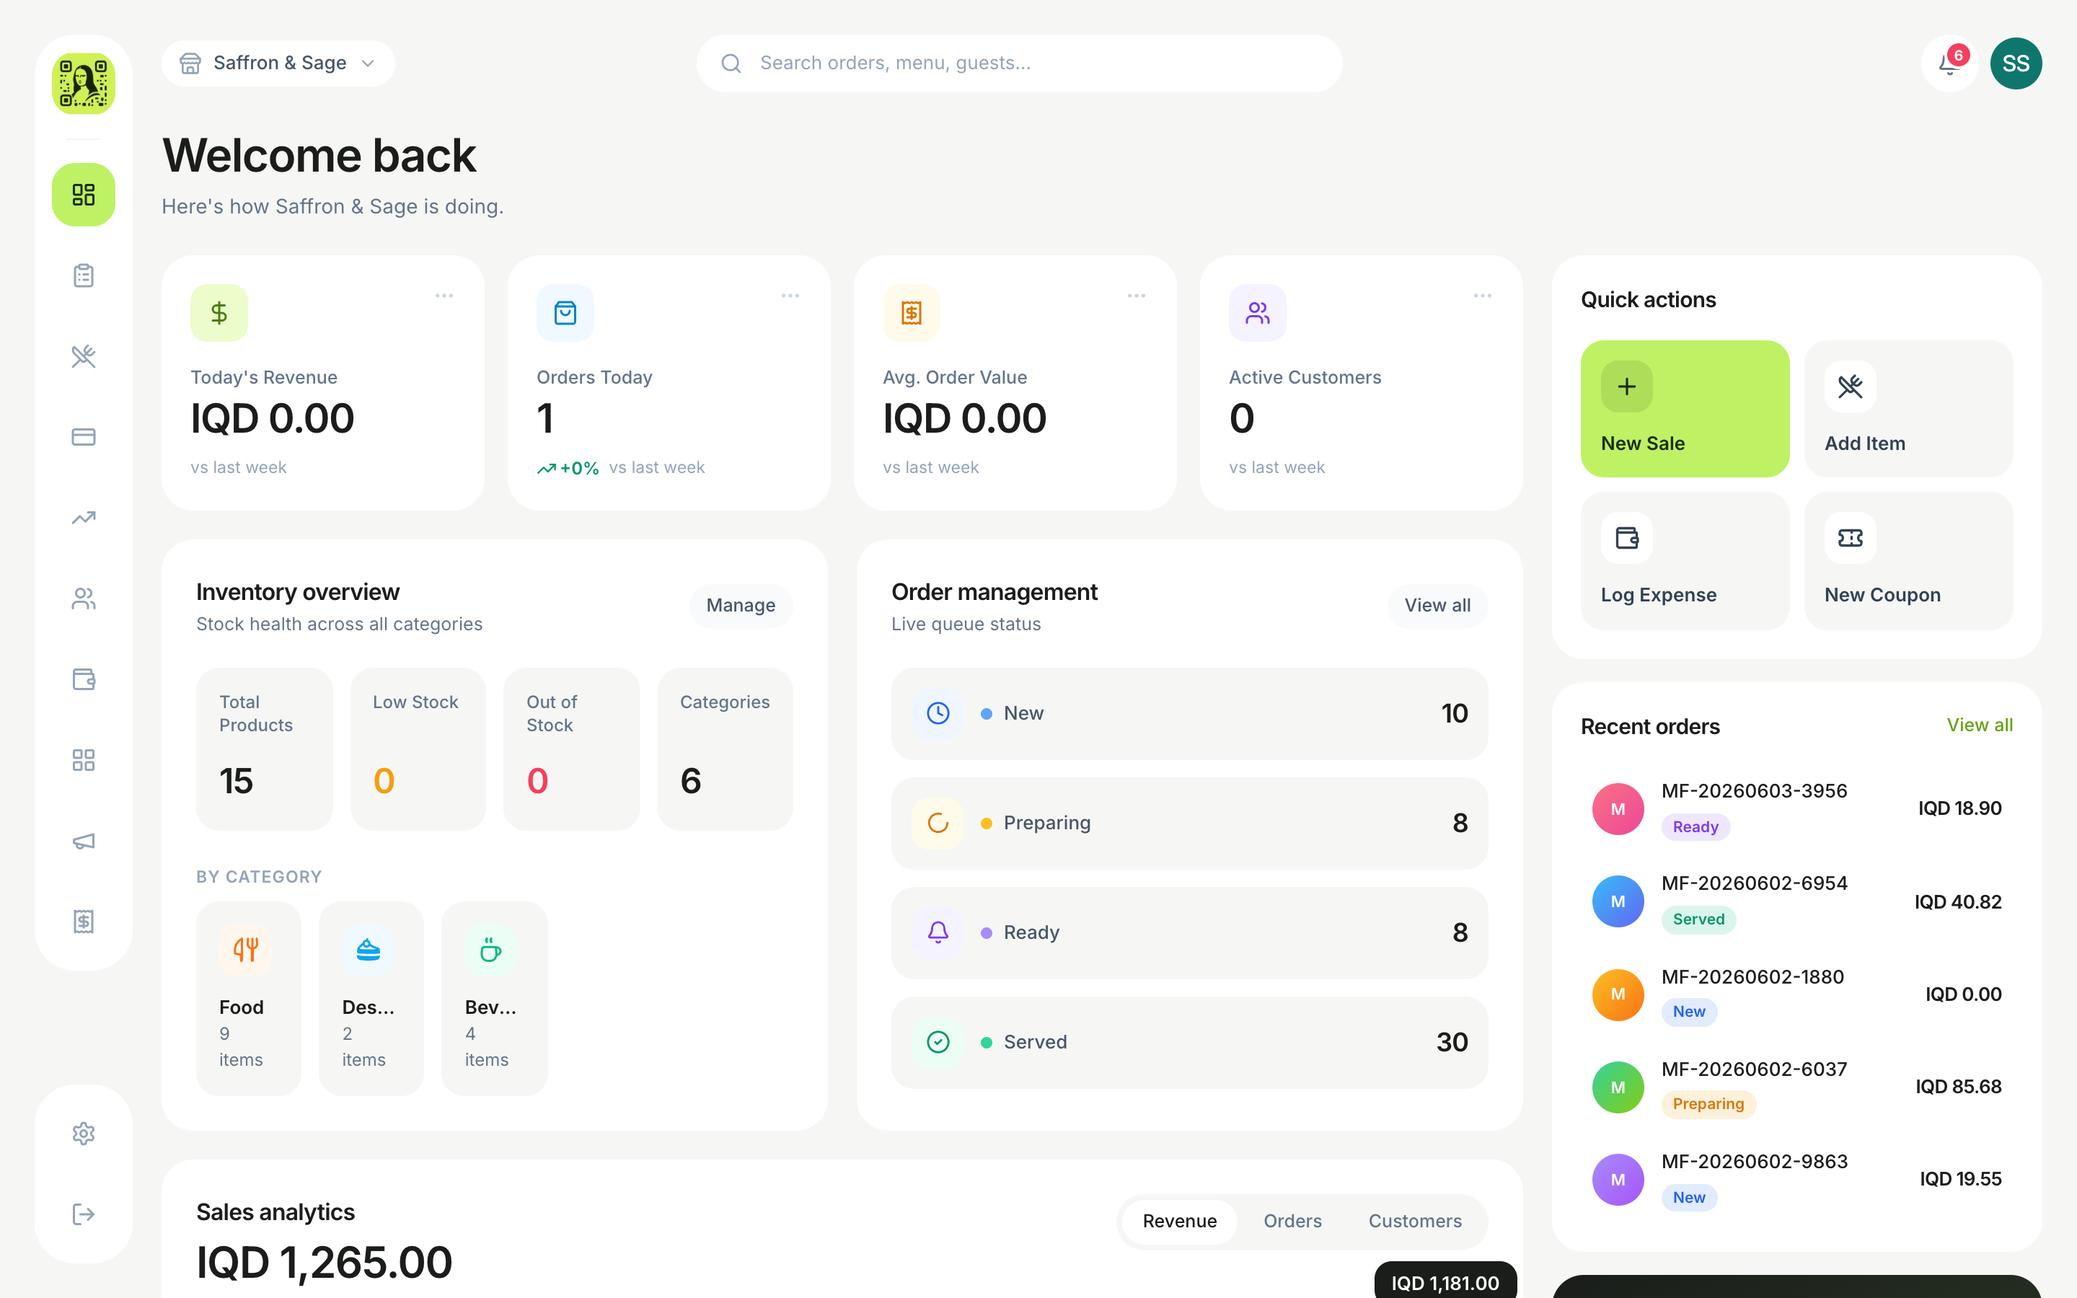Viewport: 2077px width, 1298px height.
Task: Open the wallet expenses icon in sidebar
Action: click(83, 679)
